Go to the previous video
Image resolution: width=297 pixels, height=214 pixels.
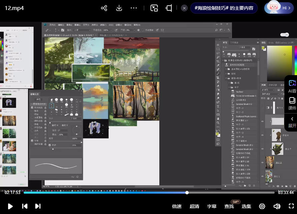(x=25, y=206)
